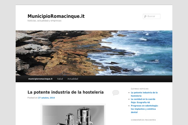Open the MunicipioRomacinque.it site title
Image resolution: width=188 pixels, height=125 pixels.
[56, 16]
